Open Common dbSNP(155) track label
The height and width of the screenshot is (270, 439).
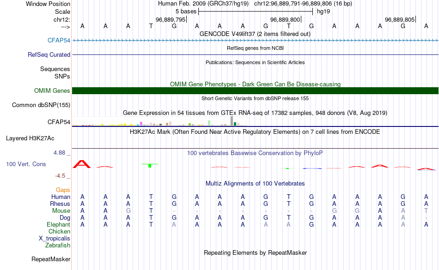[41, 105]
